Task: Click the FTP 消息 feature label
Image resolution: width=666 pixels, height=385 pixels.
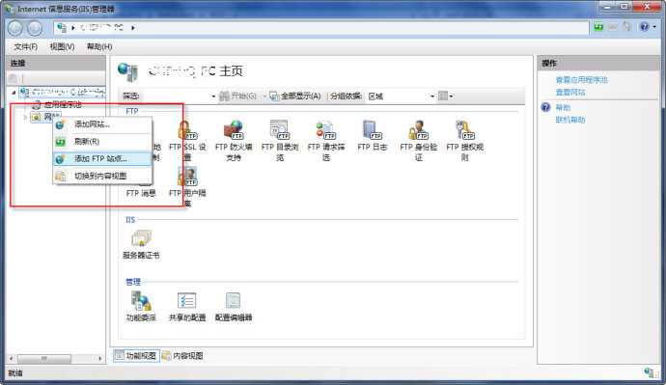Action: pos(141,193)
